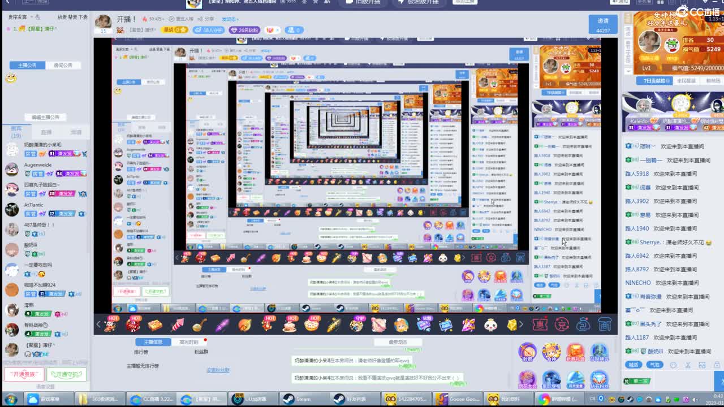Switch to the 7日贡献榜 tab
724x407 pixels.
pyautogui.click(x=654, y=81)
